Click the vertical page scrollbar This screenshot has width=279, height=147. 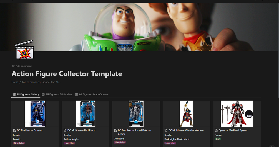coord(278,50)
